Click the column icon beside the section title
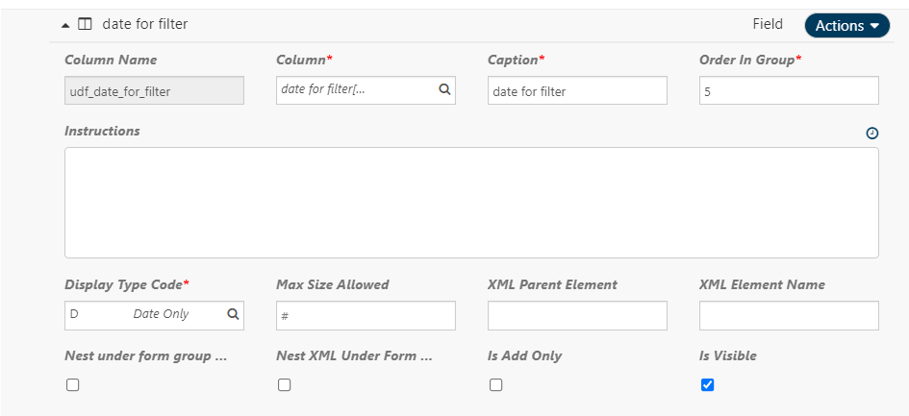Image resolution: width=909 pixels, height=416 pixels. pyautogui.click(x=85, y=24)
